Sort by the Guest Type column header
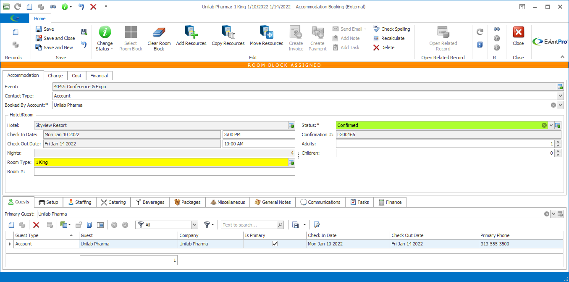The image size is (569, 282). pyautogui.click(x=46, y=235)
